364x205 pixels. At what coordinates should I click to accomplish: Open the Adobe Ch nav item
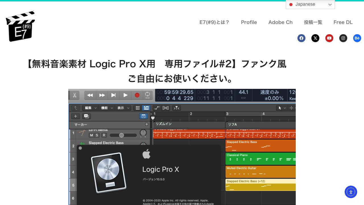(280, 22)
